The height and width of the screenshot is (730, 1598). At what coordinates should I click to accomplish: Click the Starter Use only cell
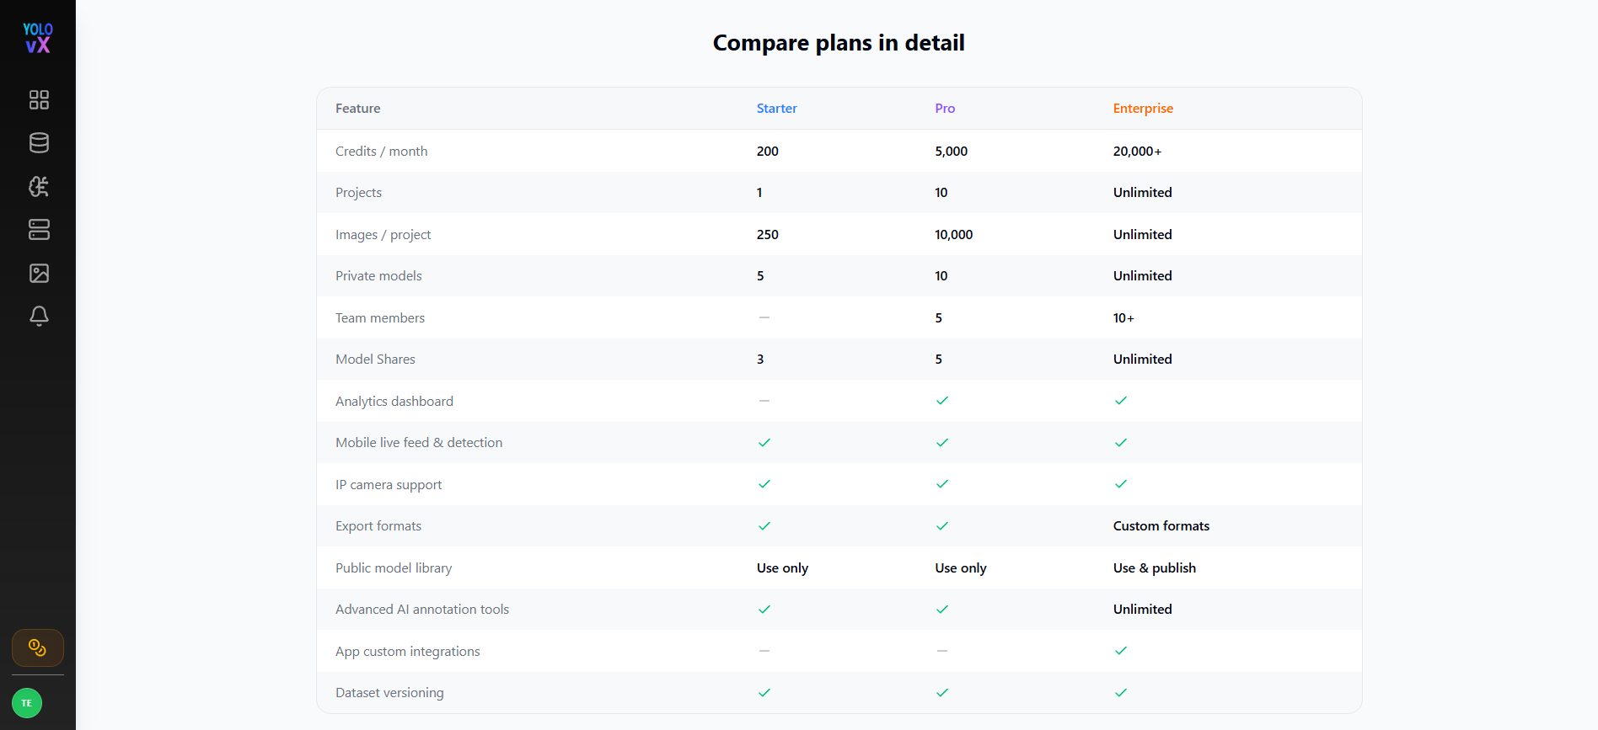[782, 568]
